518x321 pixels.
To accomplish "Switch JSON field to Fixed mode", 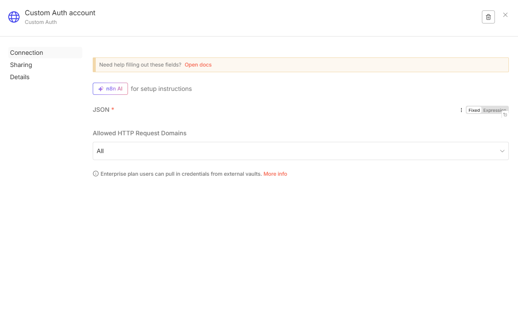I will tap(474, 110).
